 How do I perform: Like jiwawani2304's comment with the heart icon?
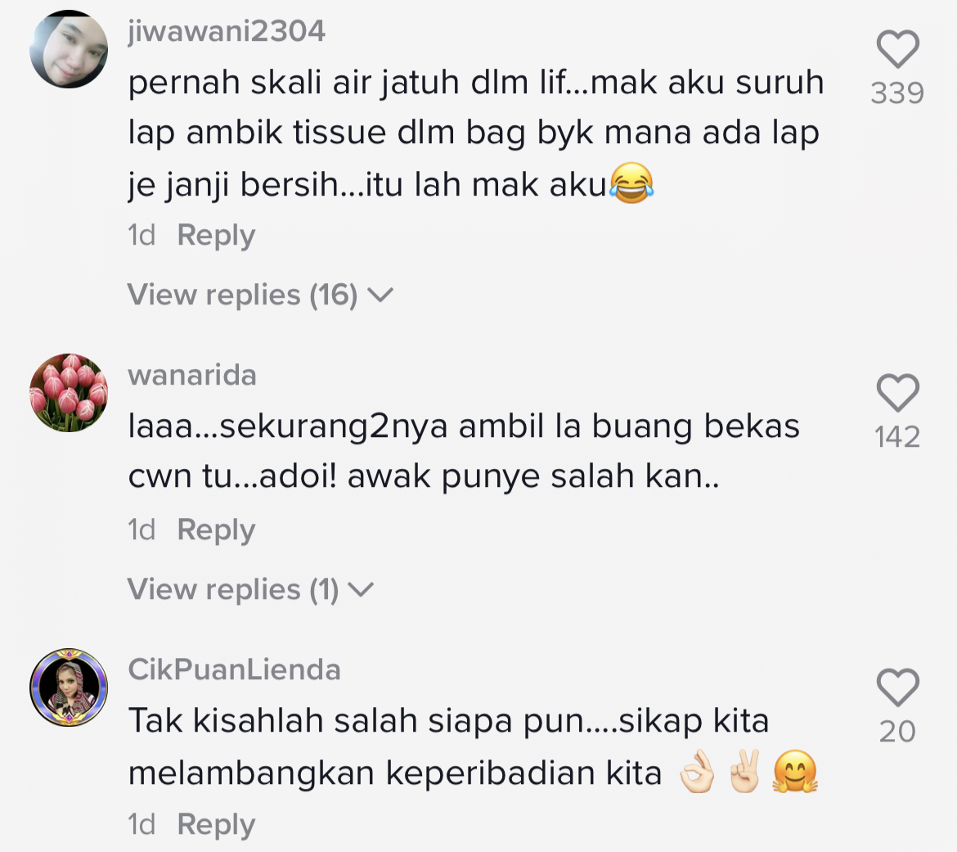pos(898,48)
